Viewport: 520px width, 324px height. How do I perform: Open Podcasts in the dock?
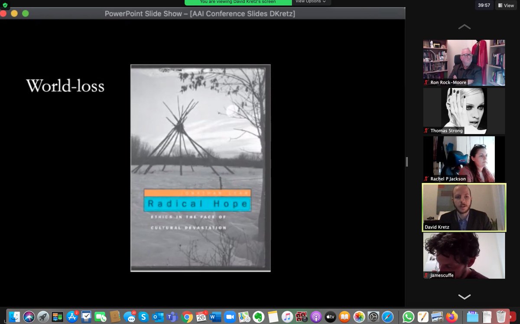315,317
